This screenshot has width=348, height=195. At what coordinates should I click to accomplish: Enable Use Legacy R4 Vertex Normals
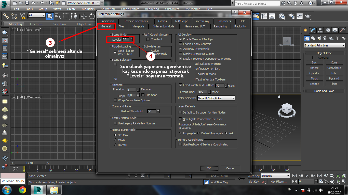[115, 123]
